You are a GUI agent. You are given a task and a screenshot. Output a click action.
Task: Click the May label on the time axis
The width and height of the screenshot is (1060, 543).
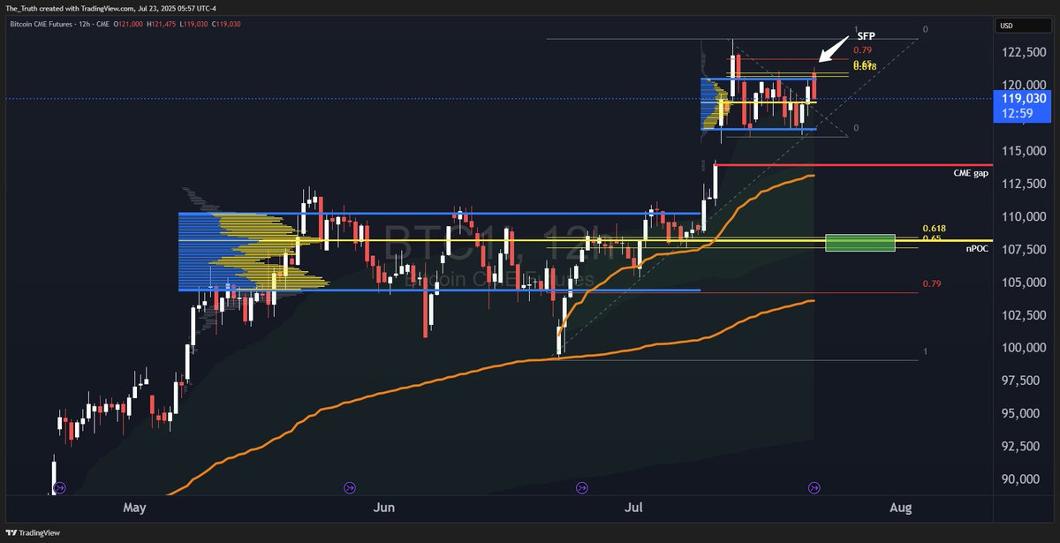point(134,509)
